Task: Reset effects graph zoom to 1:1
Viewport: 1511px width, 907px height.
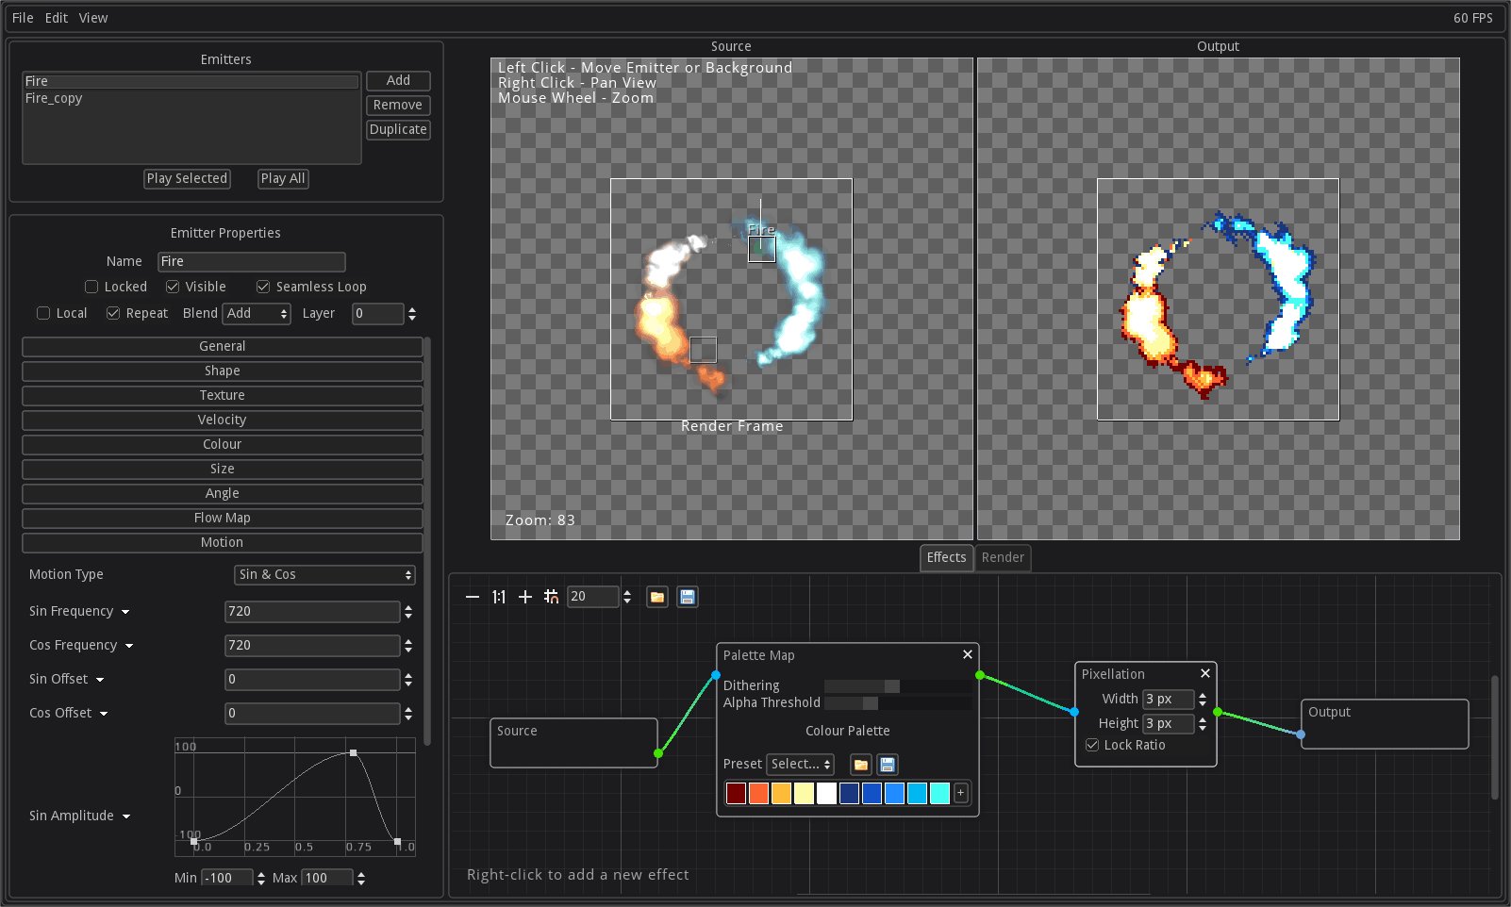Action: point(499,597)
